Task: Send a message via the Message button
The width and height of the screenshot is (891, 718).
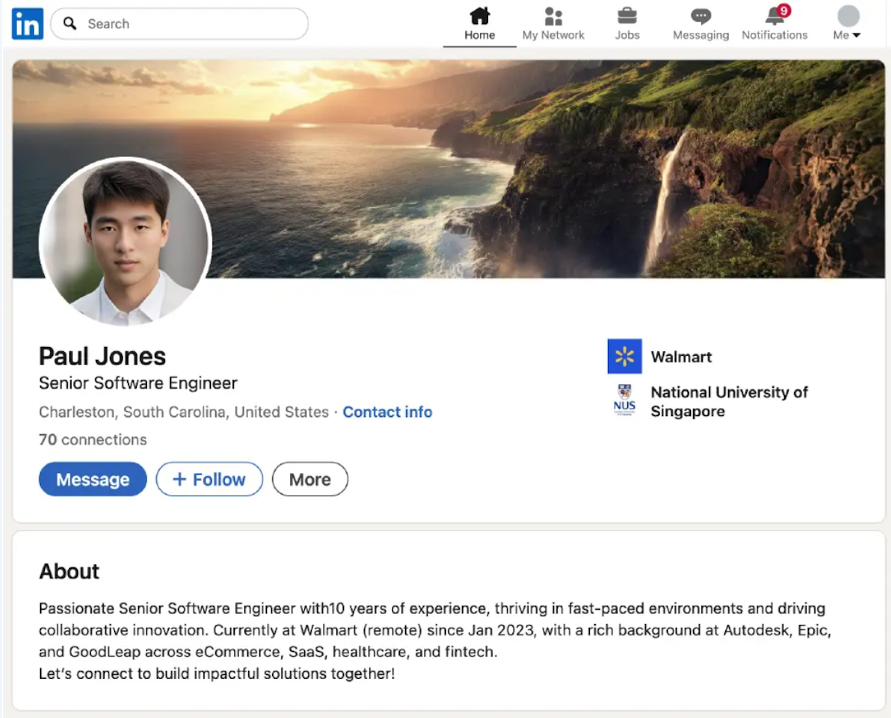Action: [92, 479]
